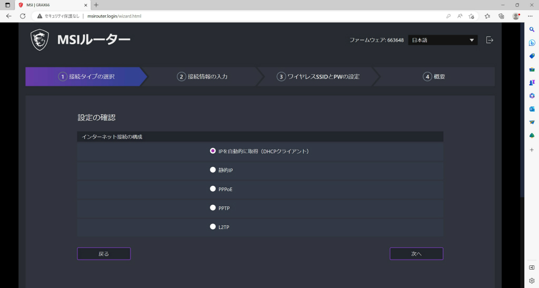The width and height of the screenshot is (539, 288).
Task: Expand the 日本語 language dropdown
Action: [443, 40]
